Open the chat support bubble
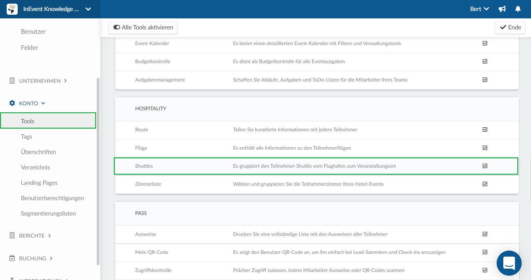Image resolution: width=531 pixels, height=280 pixels. (509, 263)
